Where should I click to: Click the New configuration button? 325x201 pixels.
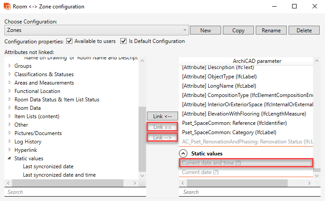(x=205, y=31)
